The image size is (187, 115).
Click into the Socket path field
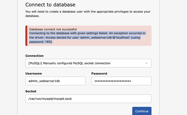tap(88, 99)
